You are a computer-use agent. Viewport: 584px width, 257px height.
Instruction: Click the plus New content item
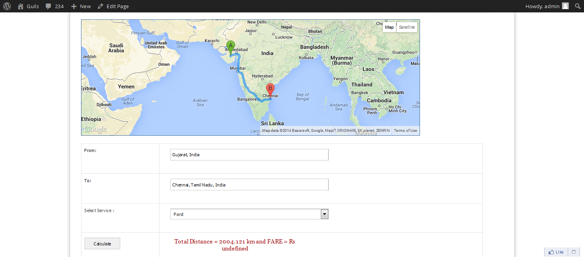coord(81,6)
